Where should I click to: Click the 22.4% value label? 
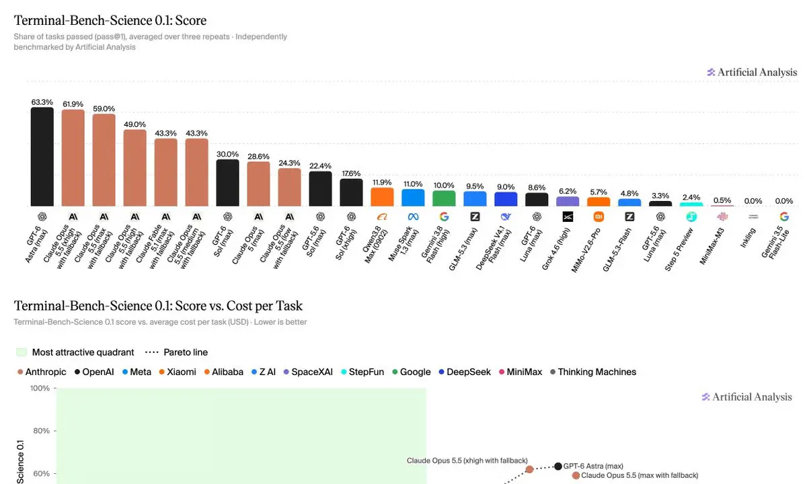[320, 166]
